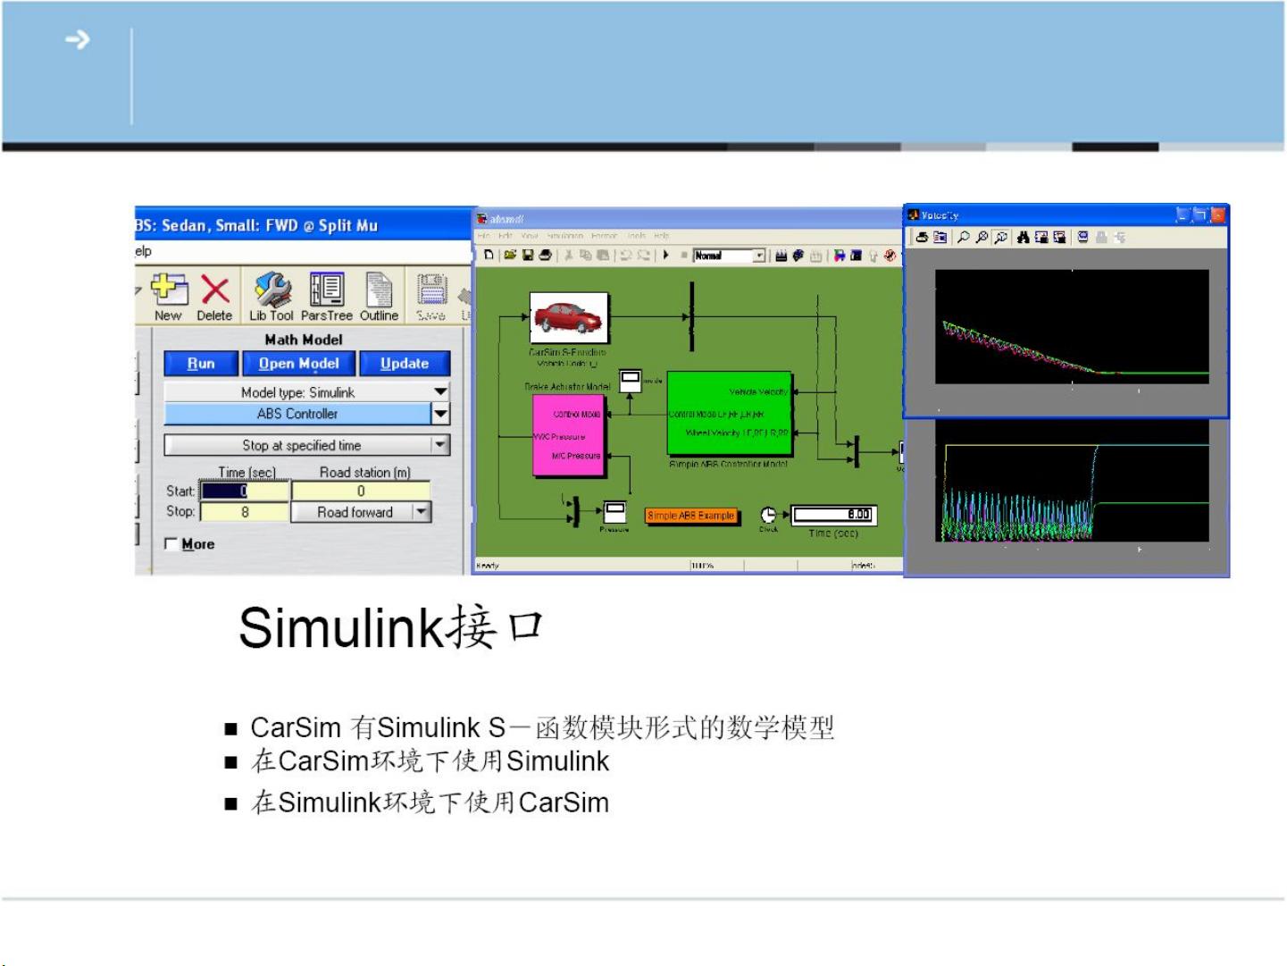The image size is (1287, 966).
Task: Open the Format menu in Simulink
Action: (x=605, y=236)
